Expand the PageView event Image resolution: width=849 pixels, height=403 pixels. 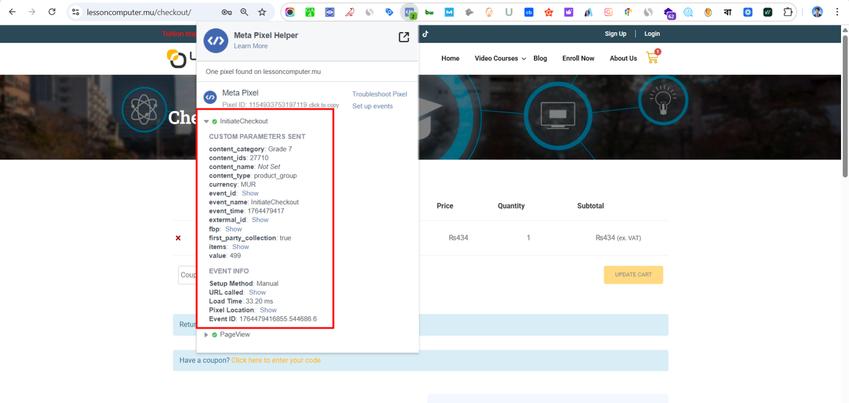(x=206, y=335)
